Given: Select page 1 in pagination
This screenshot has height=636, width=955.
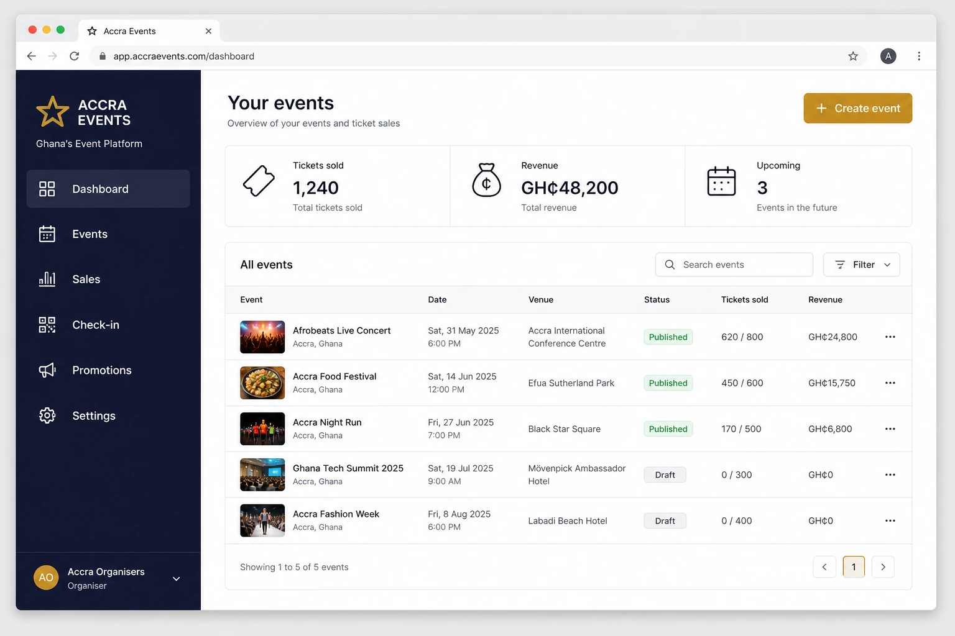Looking at the screenshot, I should [854, 566].
